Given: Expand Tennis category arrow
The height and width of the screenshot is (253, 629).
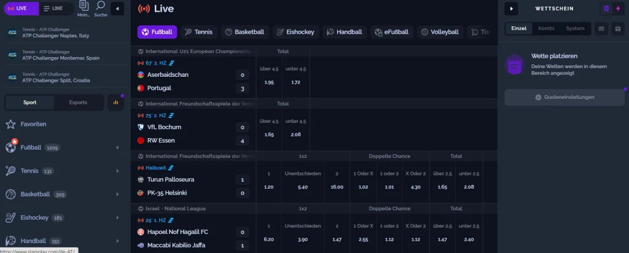Looking at the screenshot, I should tap(117, 171).
